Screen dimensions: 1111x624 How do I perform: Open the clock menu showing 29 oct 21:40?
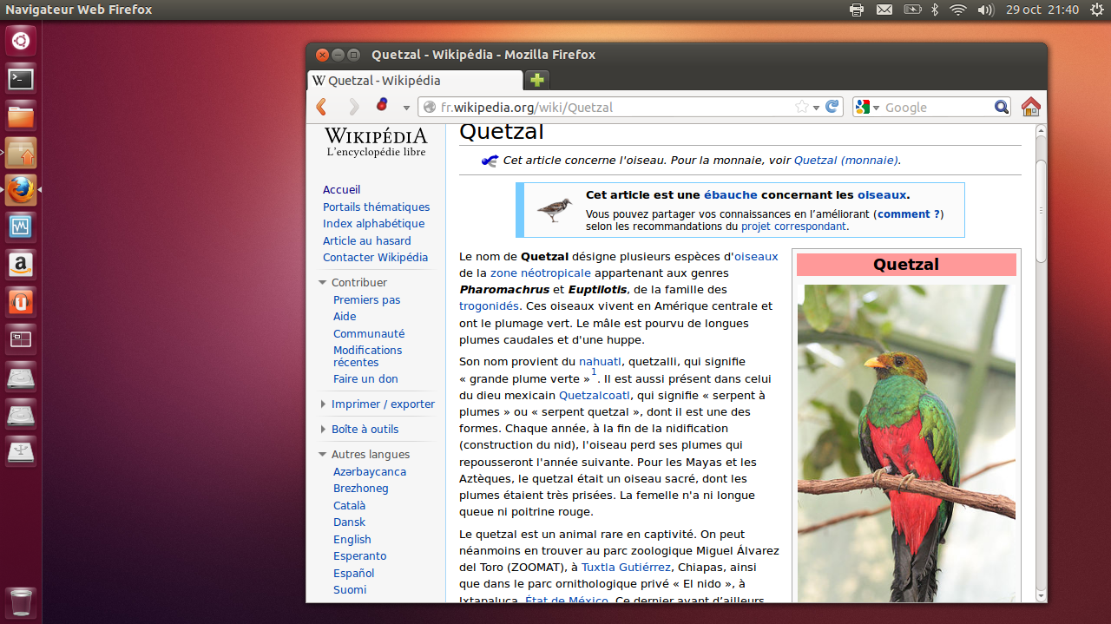[1042, 10]
